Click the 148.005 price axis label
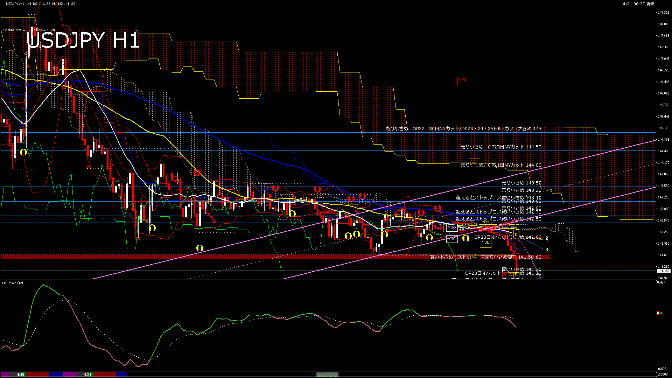The width and height of the screenshot is (672, 378). tap(664, 24)
